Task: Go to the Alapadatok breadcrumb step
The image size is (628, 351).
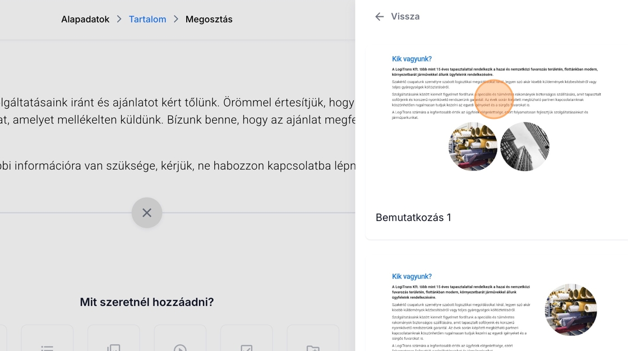Action: pos(85,19)
